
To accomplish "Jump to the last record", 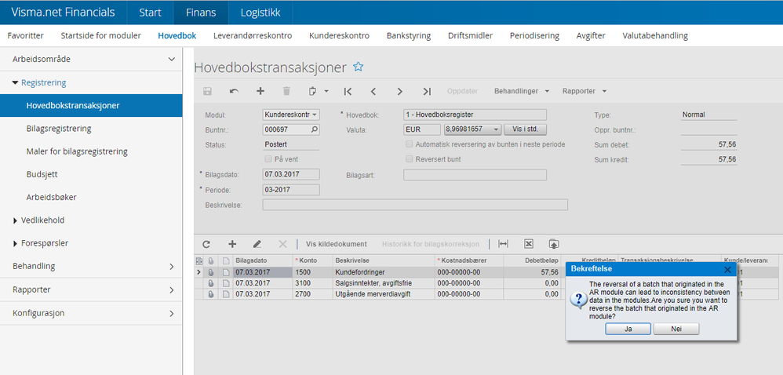I will [426, 91].
